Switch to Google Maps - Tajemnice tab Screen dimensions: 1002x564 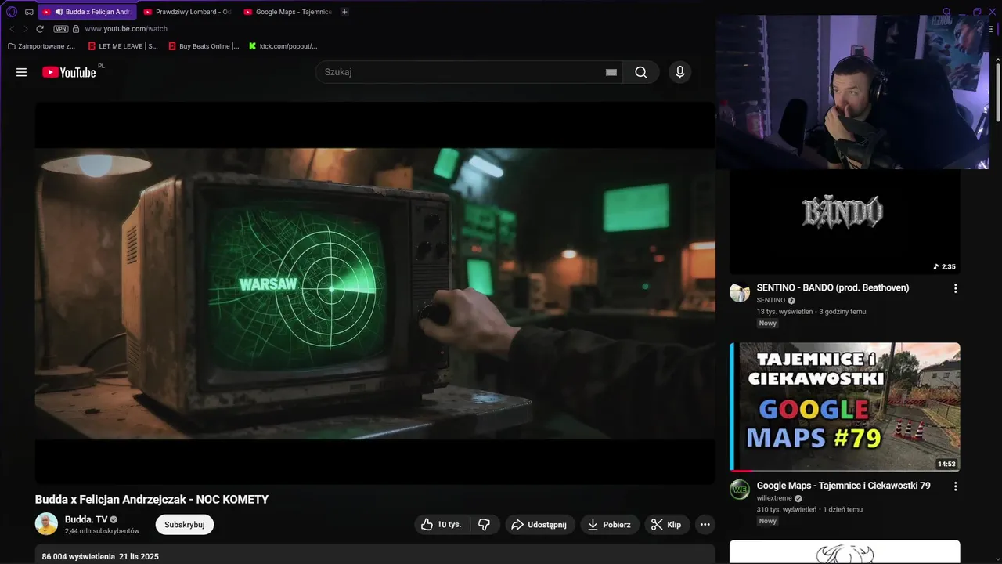287,12
